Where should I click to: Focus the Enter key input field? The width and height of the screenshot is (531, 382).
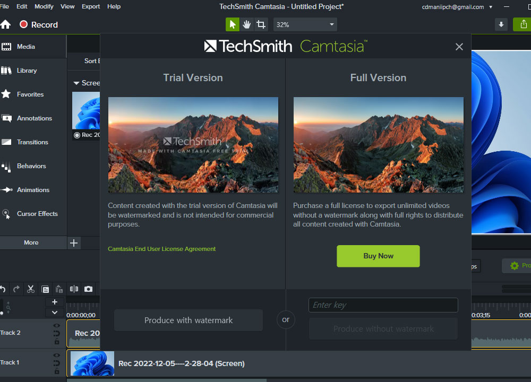pyautogui.click(x=383, y=305)
